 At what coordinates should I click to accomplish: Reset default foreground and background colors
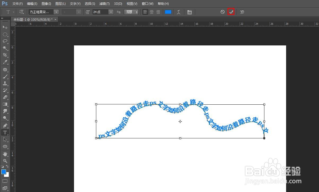click(x=2, y=166)
